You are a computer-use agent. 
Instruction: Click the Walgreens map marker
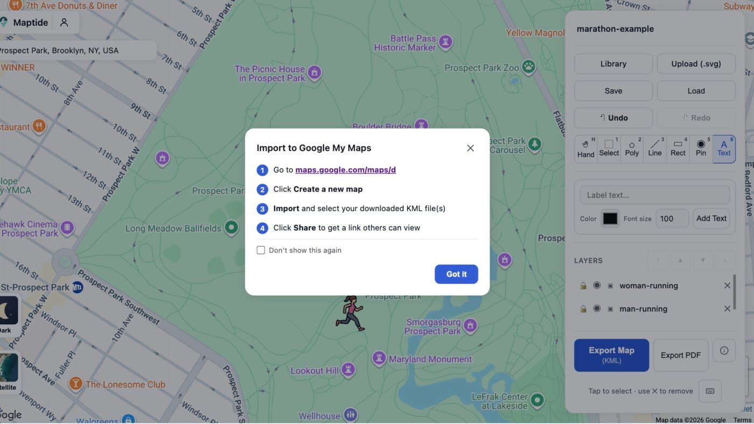coord(128,419)
